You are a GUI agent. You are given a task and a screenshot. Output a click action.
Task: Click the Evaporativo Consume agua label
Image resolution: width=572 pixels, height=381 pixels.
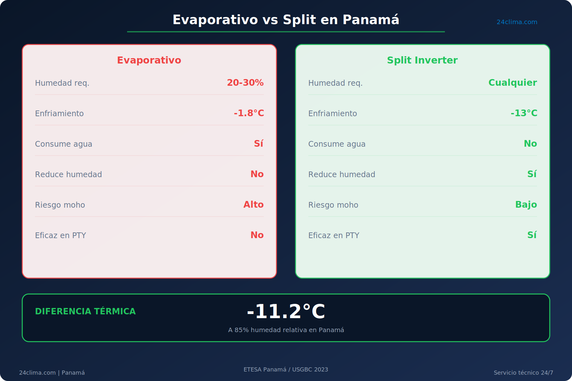[x=64, y=144]
